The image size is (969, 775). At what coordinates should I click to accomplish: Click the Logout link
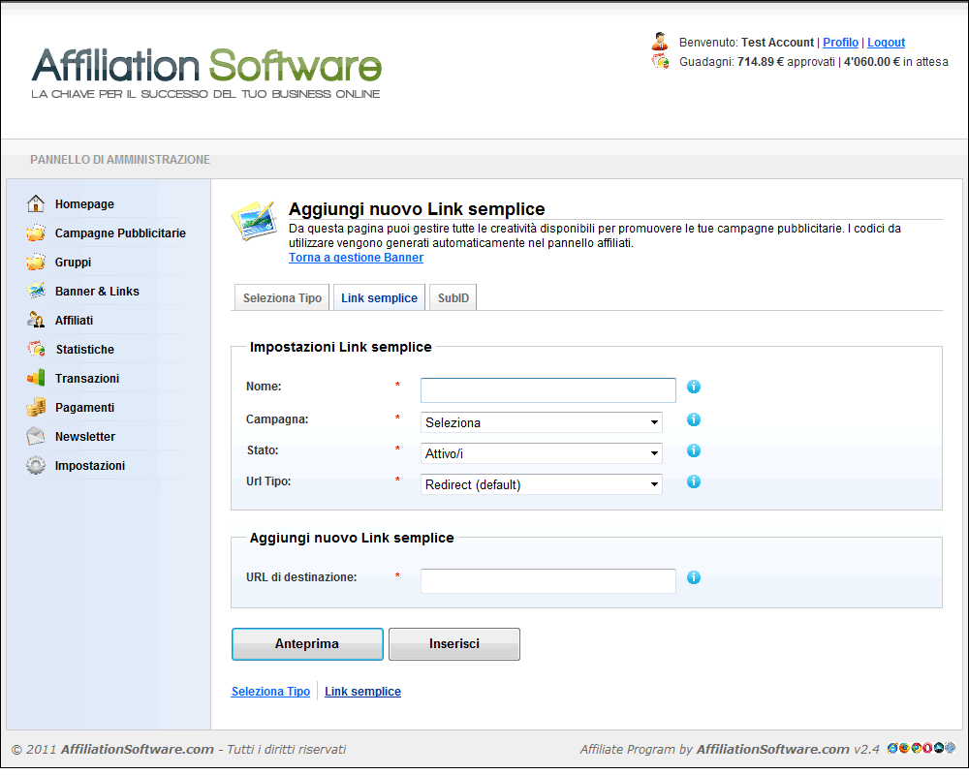pos(886,43)
